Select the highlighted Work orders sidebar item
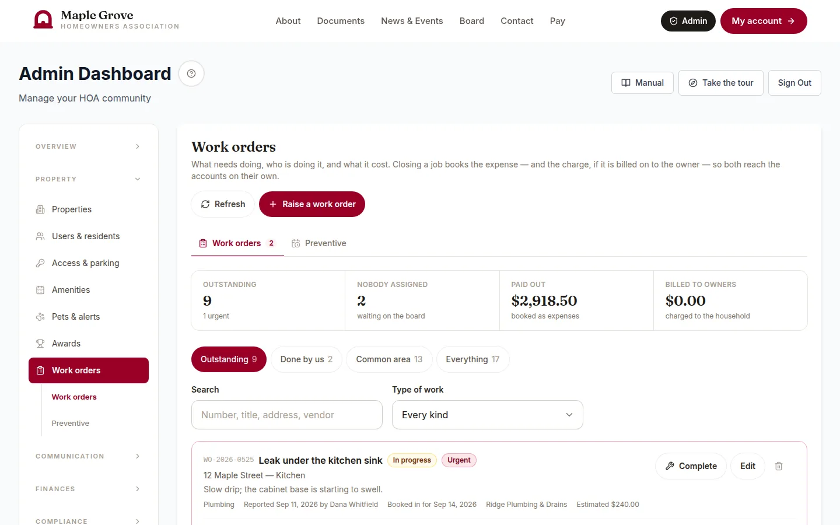This screenshot has width=840, height=525. (89, 370)
